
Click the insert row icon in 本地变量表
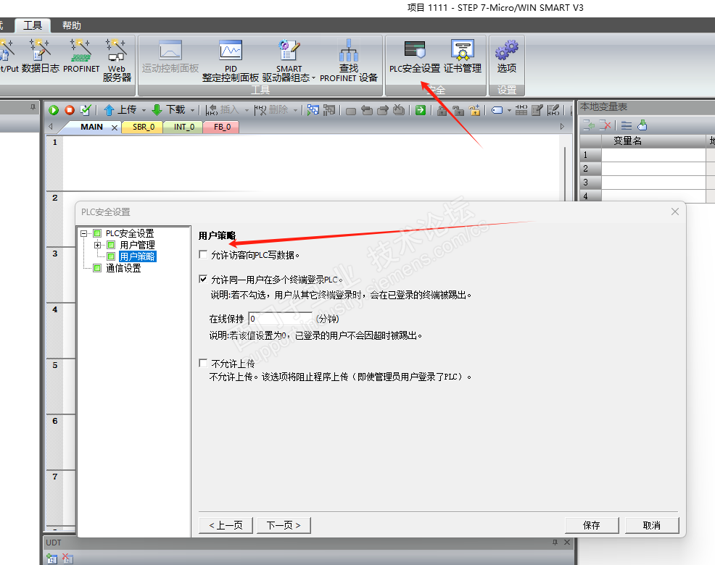(x=589, y=125)
